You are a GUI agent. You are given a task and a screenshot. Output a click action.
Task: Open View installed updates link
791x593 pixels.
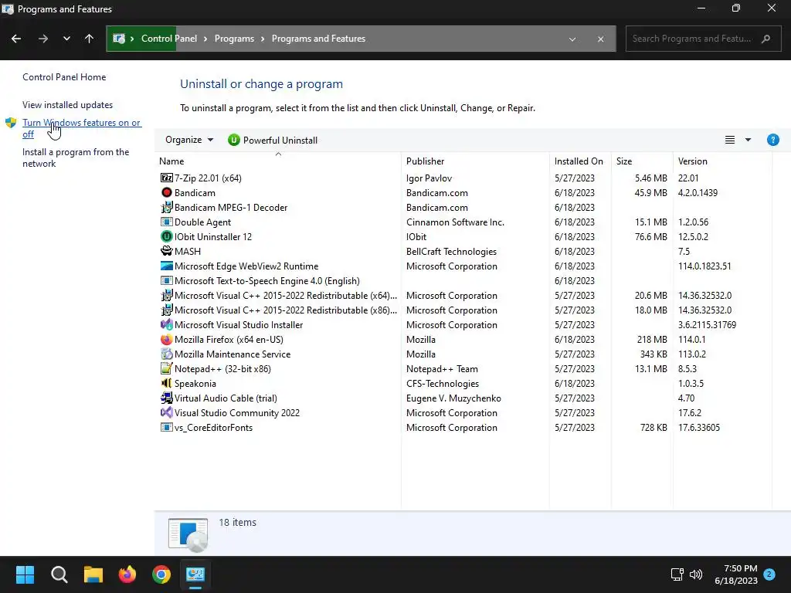[68, 105]
